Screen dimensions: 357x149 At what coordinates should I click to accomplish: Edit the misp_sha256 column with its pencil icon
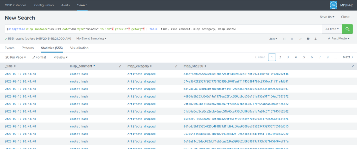pos(353,66)
